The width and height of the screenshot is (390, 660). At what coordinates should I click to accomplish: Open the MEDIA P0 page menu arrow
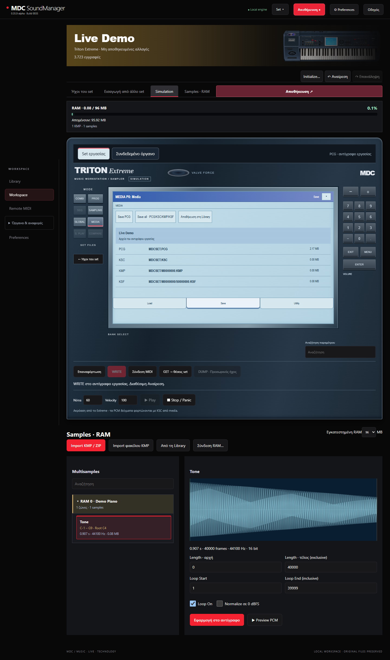[326, 197]
